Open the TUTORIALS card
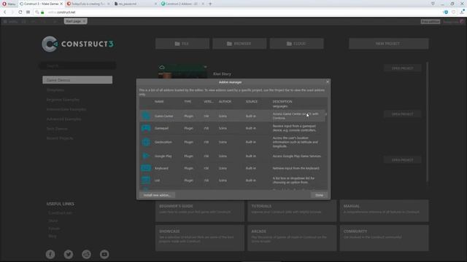Viewport: 467px width, 262px height. click(292, 210)
